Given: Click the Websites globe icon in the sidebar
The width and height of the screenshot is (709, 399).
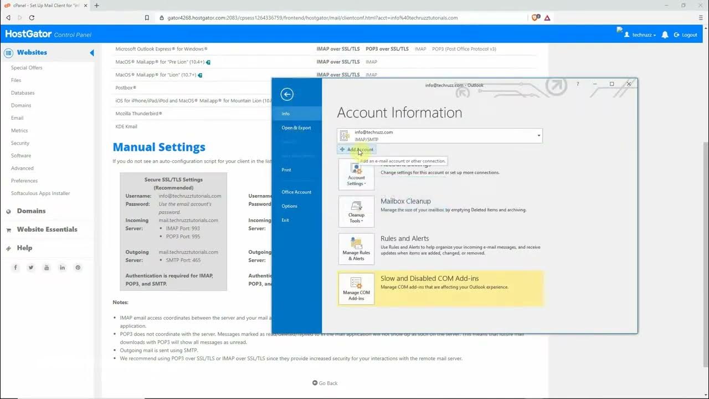Looking at the screenshot, I should [x=8, y=53].
